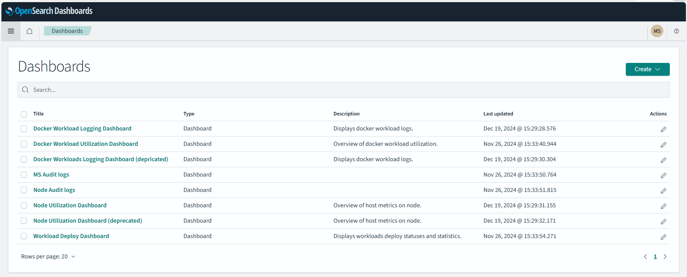Go to the Home icon

point(29,31)
